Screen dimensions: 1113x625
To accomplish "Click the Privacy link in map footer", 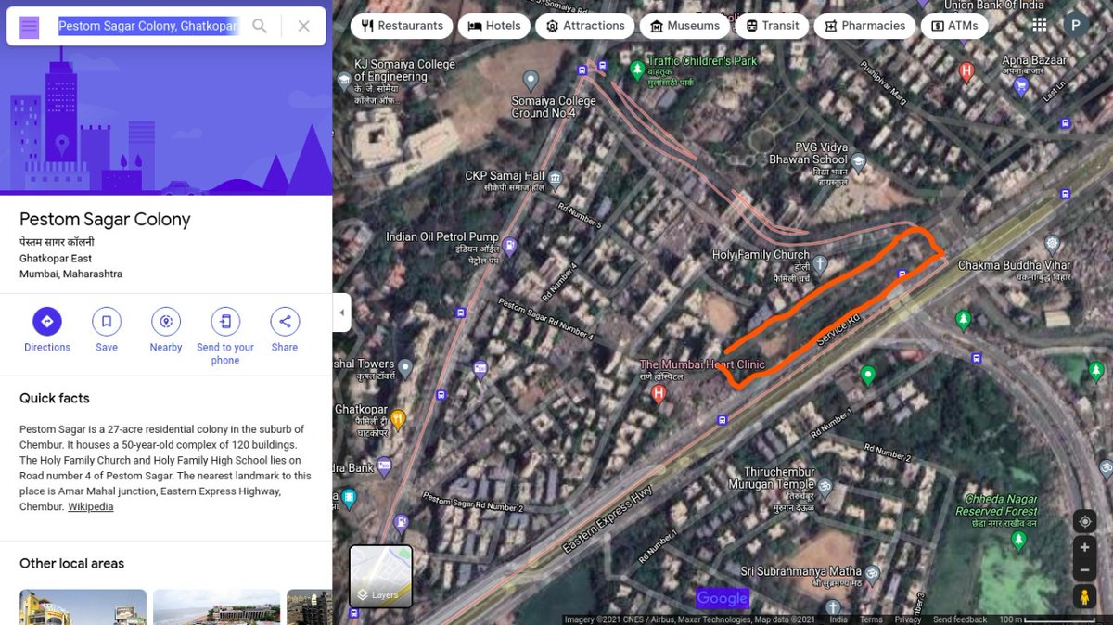I will (908, 619).
